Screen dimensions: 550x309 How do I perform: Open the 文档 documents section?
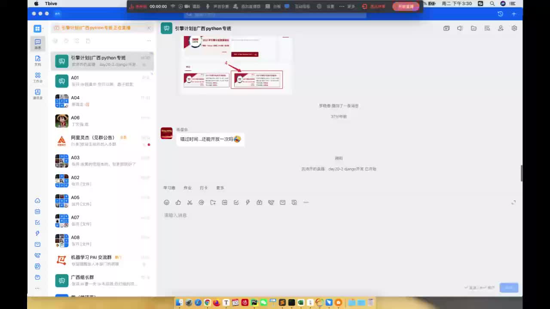(38, 61)
